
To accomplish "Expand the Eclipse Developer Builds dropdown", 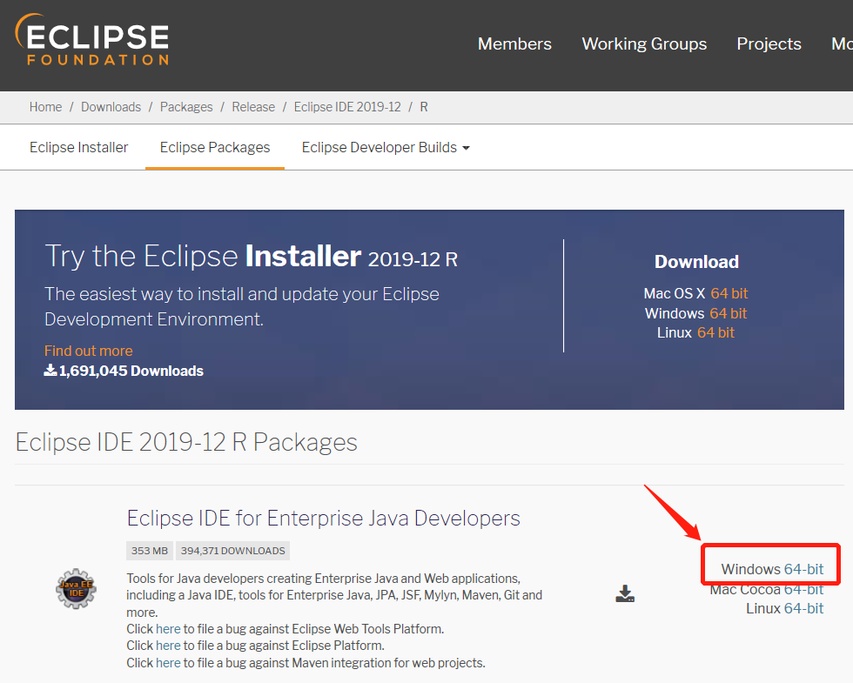I will point(386,147).
